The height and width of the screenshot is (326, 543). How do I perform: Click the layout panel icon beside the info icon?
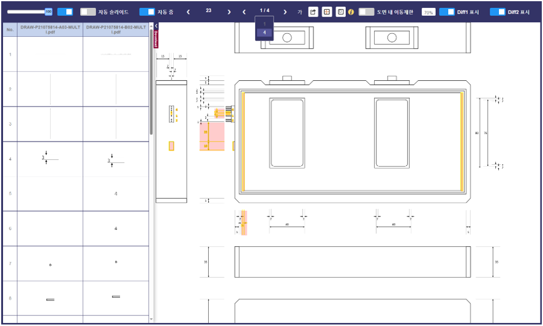coord(340,12)
